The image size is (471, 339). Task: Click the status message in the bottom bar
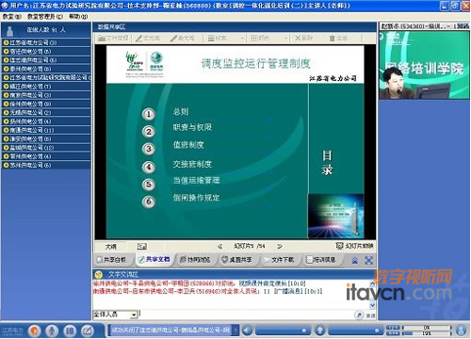point(171,331)
